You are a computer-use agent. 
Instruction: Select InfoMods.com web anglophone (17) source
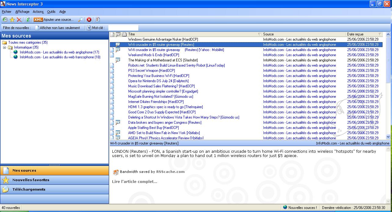pos(60,52)
